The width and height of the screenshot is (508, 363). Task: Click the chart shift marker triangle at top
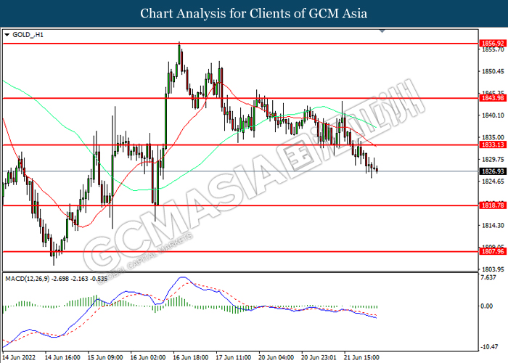pyautogui.click(x=382, y=31)
